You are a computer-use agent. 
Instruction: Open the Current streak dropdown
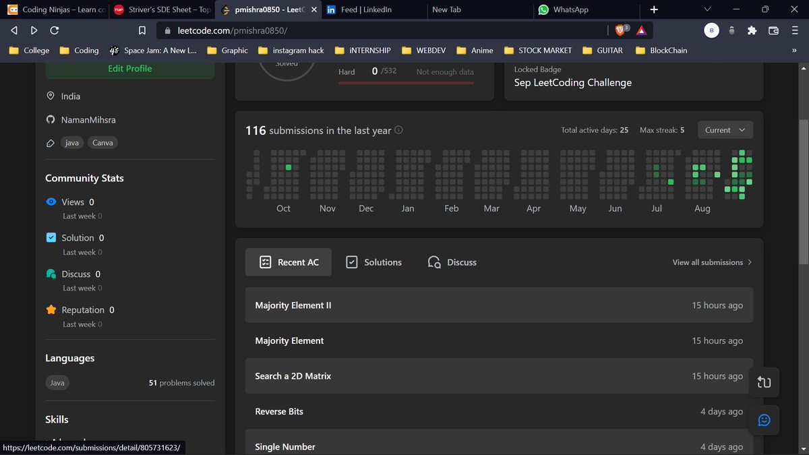tap(725, 129)
